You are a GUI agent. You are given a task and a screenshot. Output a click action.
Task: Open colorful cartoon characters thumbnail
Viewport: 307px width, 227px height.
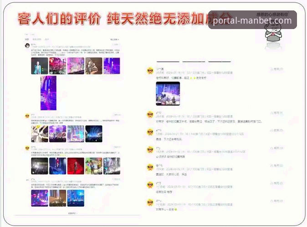tap(94, 166)
